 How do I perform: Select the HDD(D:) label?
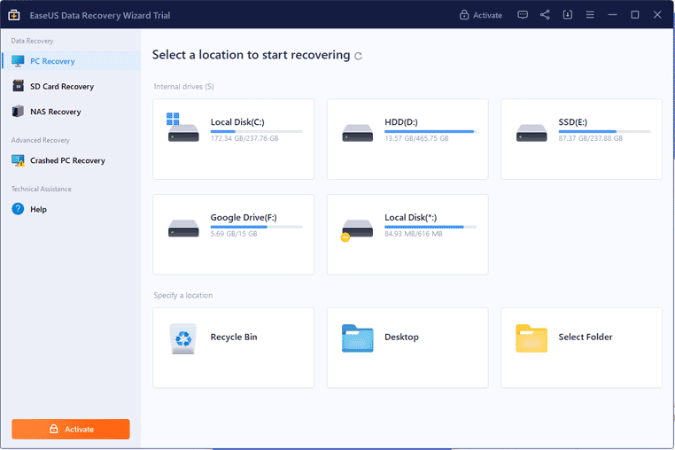point(401,122)
